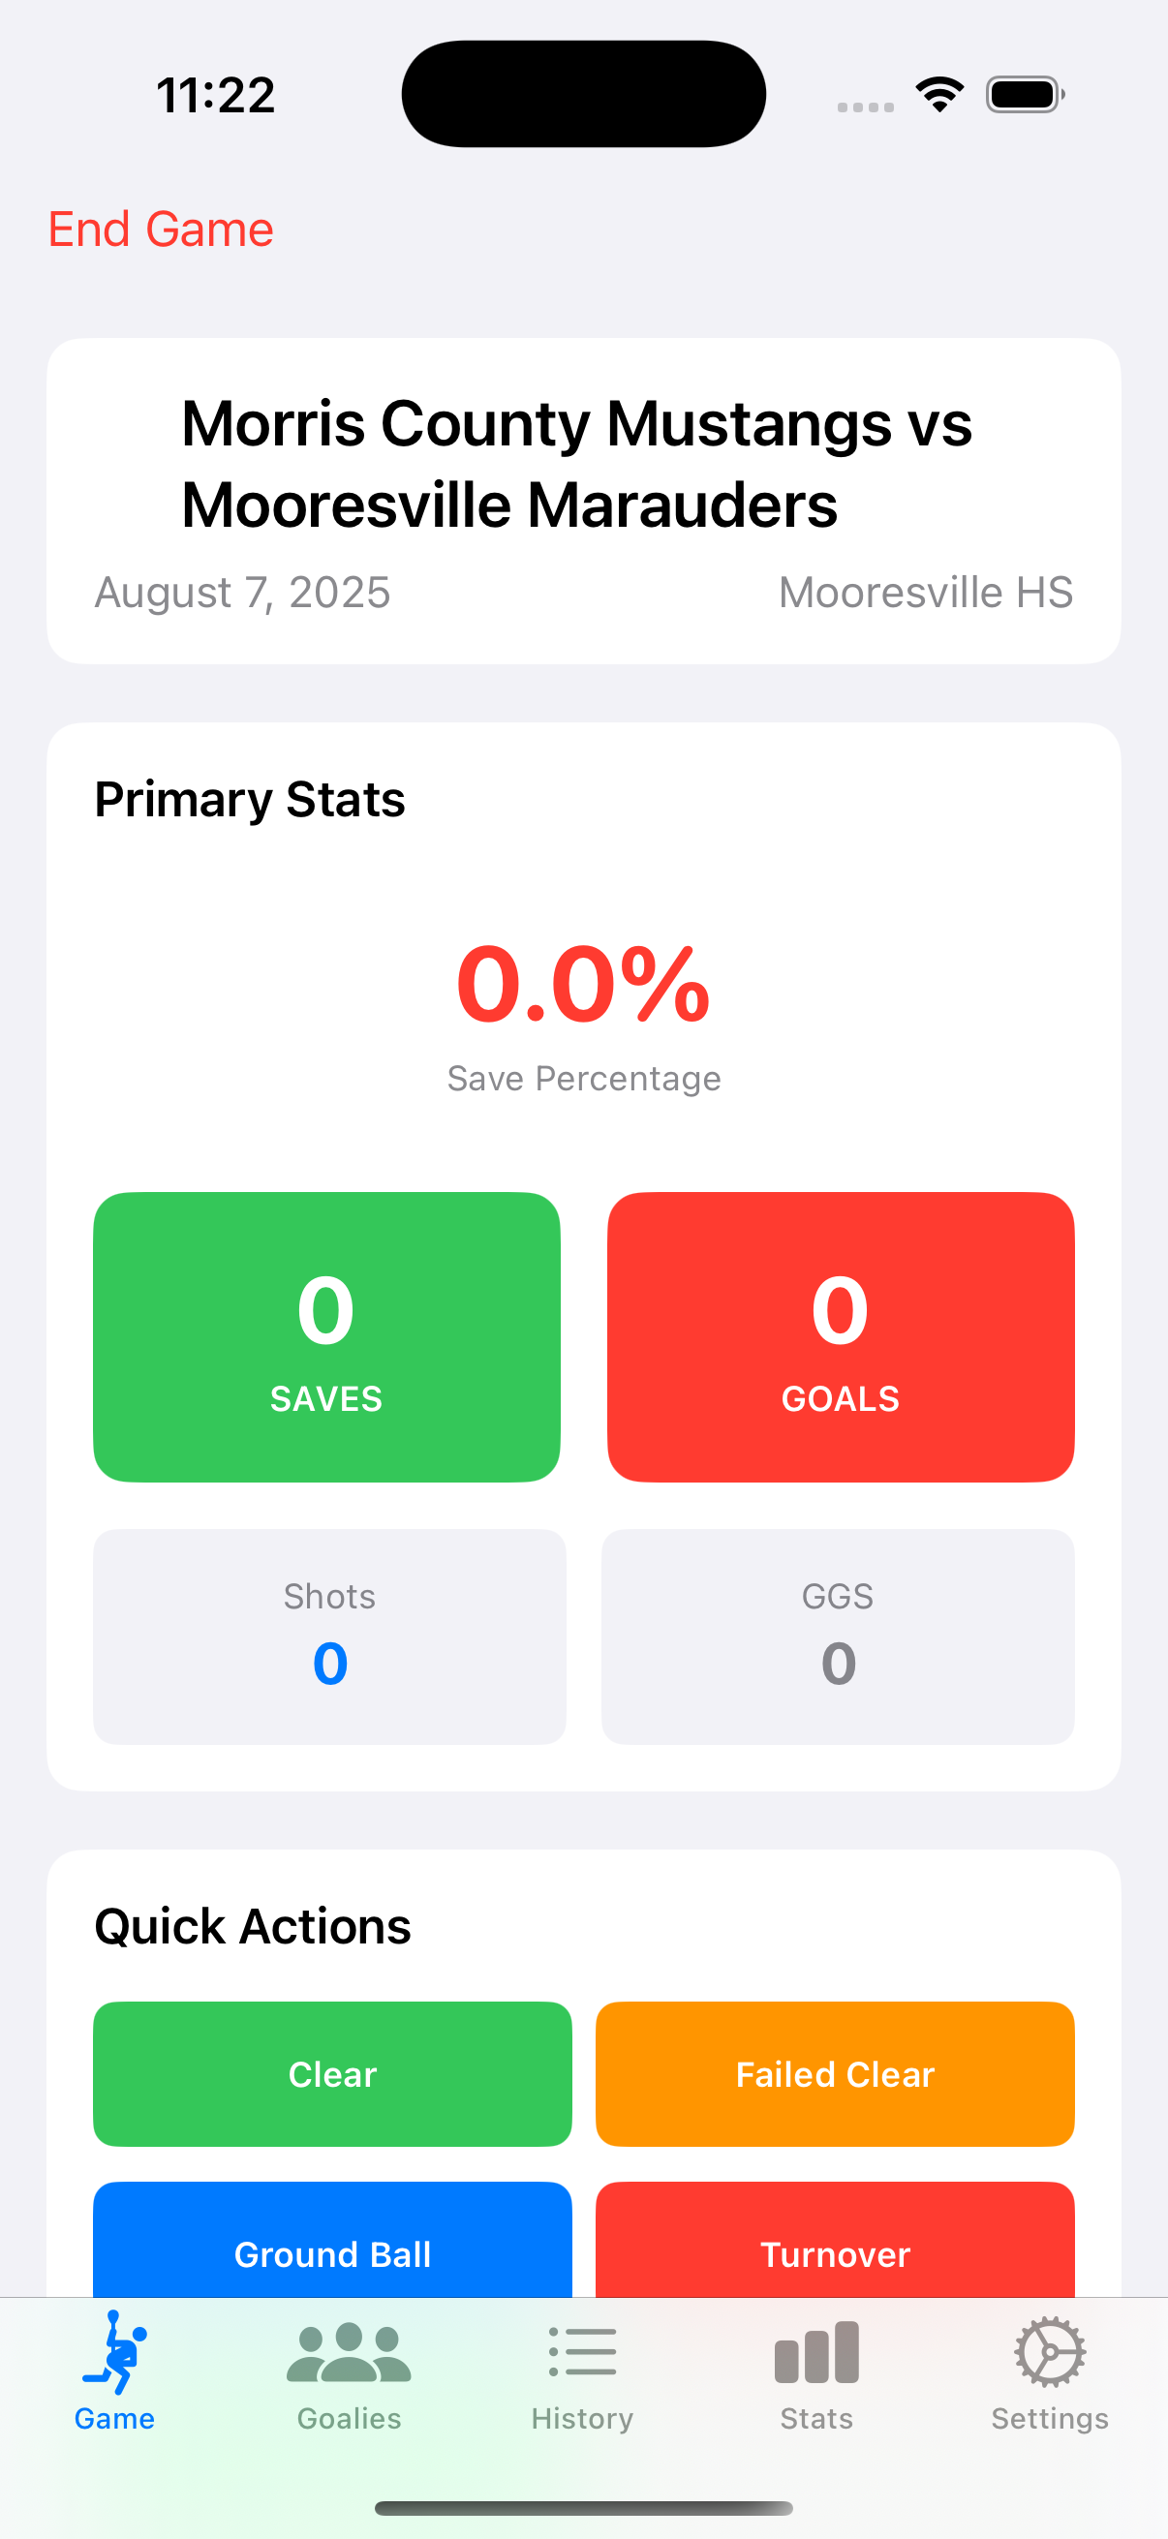Record a Failed Clear
Screen dimensions: 1168x2539
(x=834, y=2074)
